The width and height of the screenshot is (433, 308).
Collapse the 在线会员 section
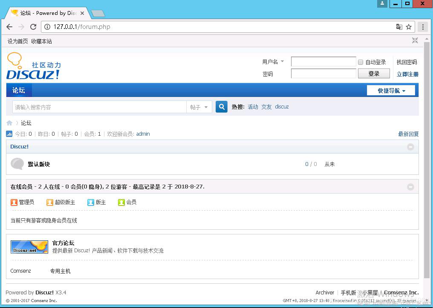[x=410, y=186]
